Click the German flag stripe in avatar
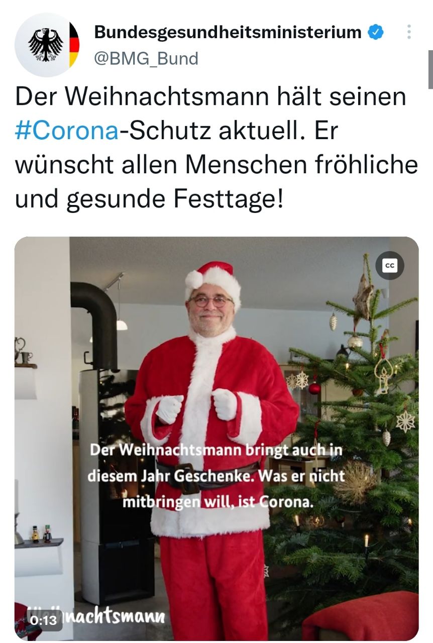This screenshot has height=643, width=433. (74, 45)
